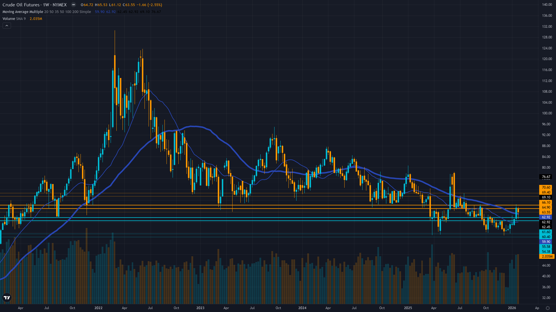Select the Volume SMA 9 indicator legend

tap(14, 19)
